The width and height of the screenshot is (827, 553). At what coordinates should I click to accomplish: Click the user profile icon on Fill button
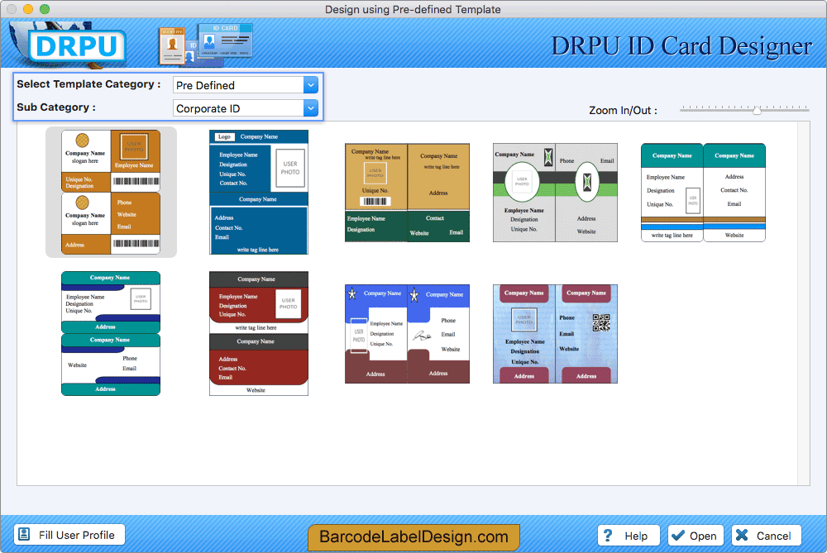pyautogui.click(x=24, y=535)
